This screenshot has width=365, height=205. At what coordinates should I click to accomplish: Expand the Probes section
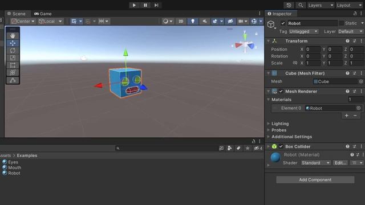point(269,130)
